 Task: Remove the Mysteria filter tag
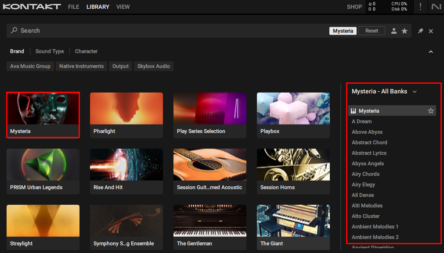(x=343, y=31)
